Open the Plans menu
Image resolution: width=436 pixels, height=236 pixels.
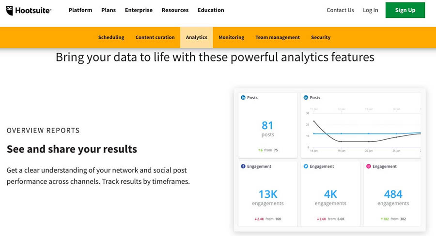pos(109,10)
